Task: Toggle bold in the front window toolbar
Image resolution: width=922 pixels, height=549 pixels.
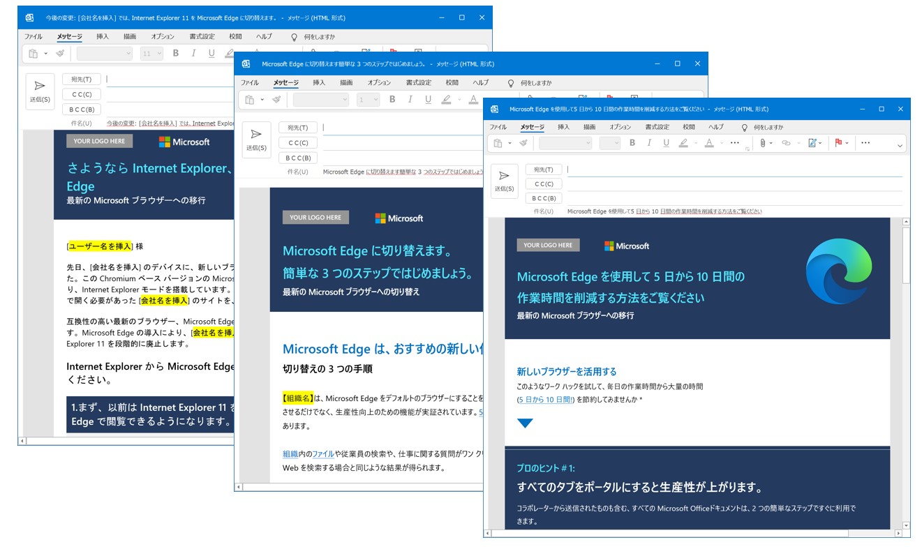Action: (x=632, y=143)
